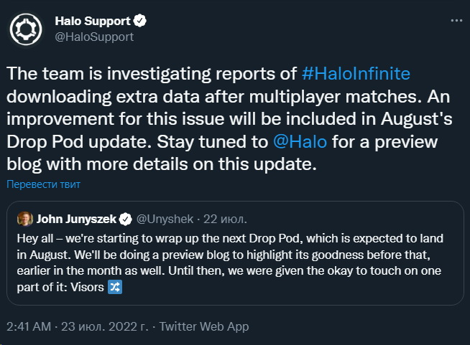Open the quoted tweet's @Unyshek handle
The height and width of the screenshot is (345, 470).
coord(163,218)
